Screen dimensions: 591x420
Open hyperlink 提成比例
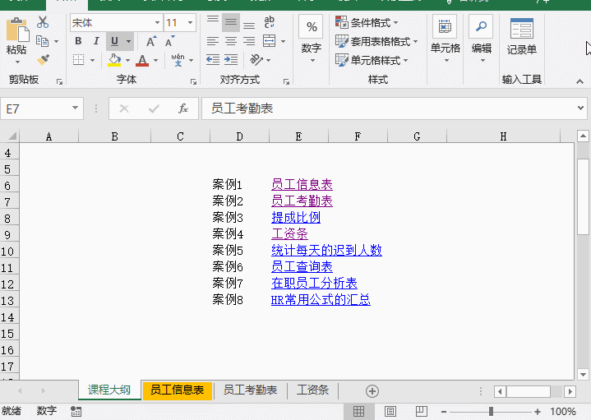point(296,217)
